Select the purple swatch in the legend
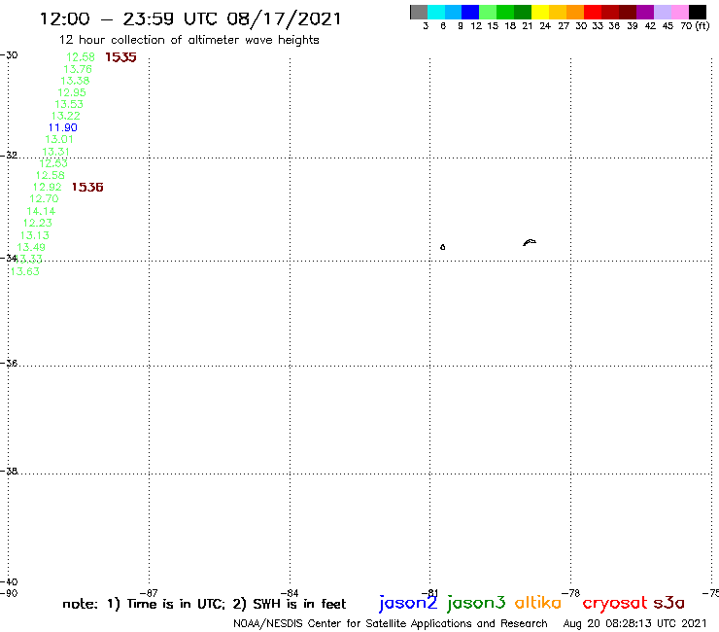This screenshot has width=719, height=632. point(645,12)
